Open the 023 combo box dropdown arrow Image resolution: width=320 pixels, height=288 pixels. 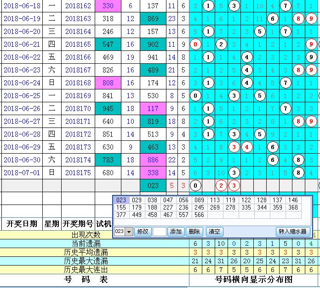(129, 232)
